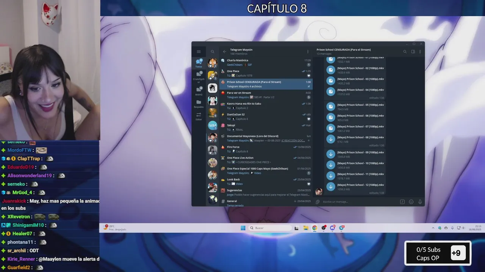Open Prison School chat three-dot menu
This screenshot has width=485, height=272.
click(420, 52)
